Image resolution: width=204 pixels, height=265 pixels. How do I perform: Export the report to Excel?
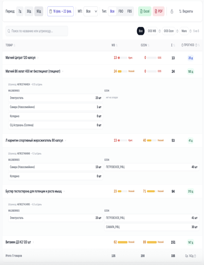tap(144, 11)
